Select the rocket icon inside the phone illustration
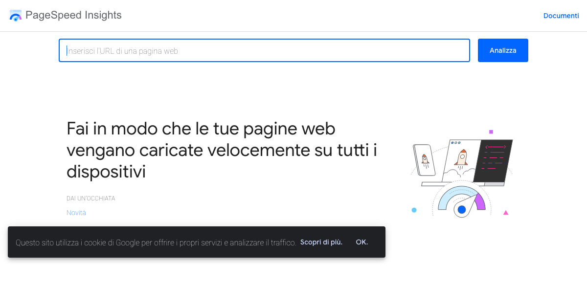Viewport: 587px width, 308px height. 425,159
